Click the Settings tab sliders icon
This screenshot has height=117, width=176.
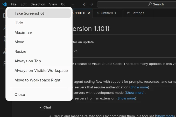(128, 13)
